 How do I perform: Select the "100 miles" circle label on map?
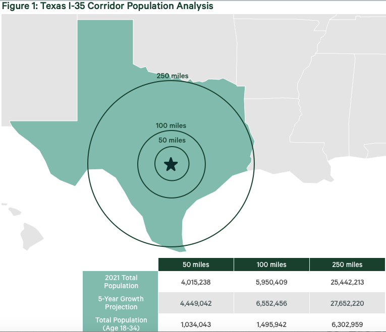(x=171, y=125)
